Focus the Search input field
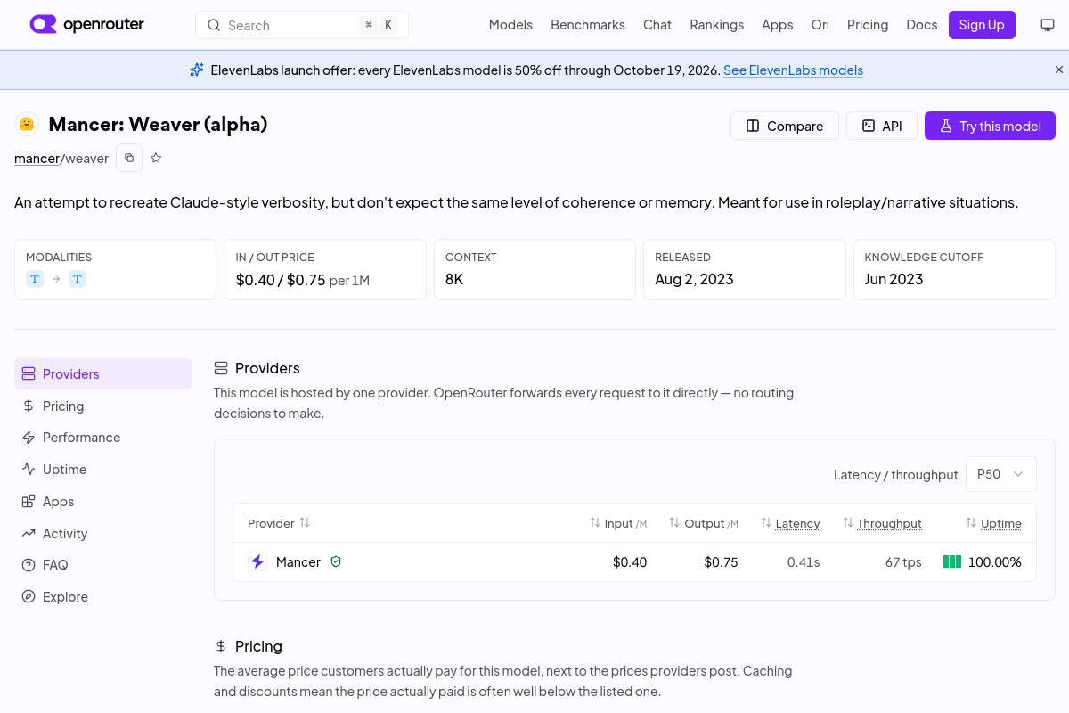 pos(302,25)
